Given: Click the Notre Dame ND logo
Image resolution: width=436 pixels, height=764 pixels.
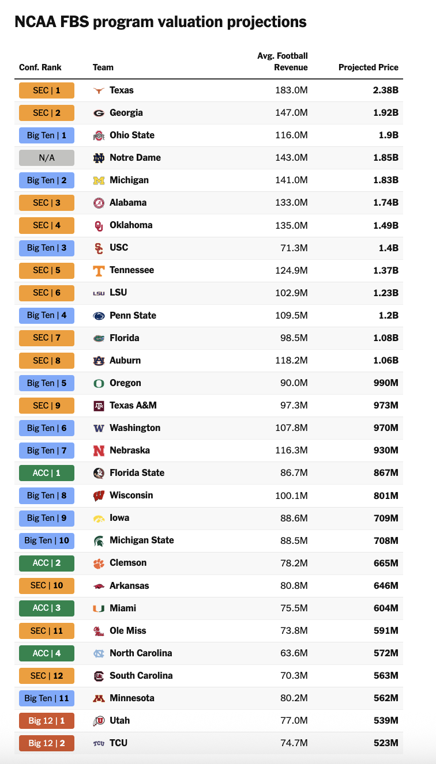Looking at the screenshot, I should pos(99,158).
